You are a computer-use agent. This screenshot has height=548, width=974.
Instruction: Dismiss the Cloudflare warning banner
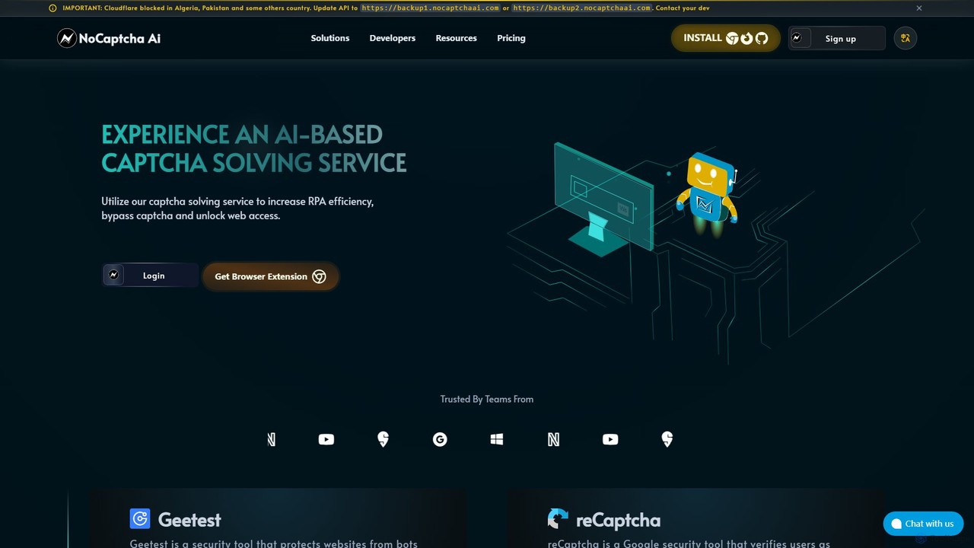[x=918, y=8]
